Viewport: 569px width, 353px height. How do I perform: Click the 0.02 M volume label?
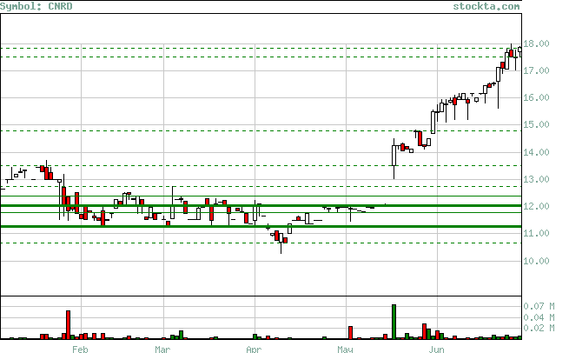(x=539, y=328)
